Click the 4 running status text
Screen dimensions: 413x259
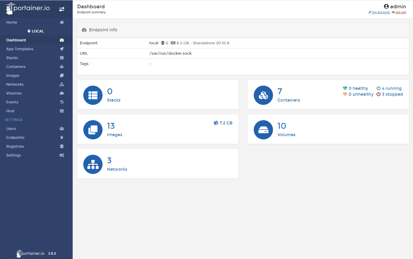point(392,88)
